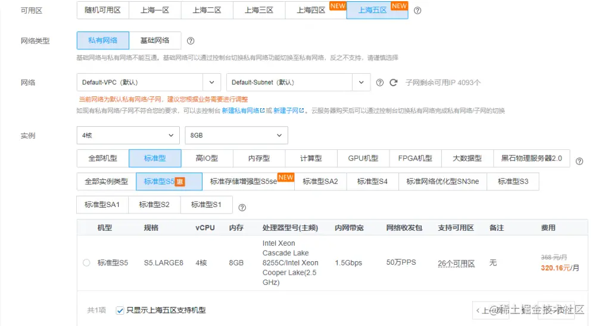Screen dimensions: 595x326
Task: Select 标准型S2 instance type
Action: pos(154,205)
